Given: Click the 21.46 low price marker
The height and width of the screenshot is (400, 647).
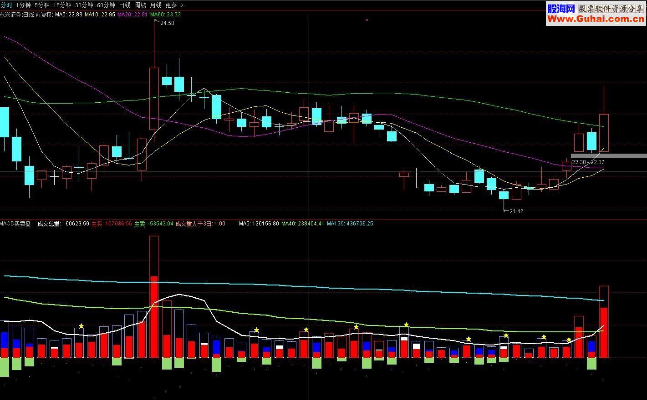Looking at the screenshot, I should point(517,211).
